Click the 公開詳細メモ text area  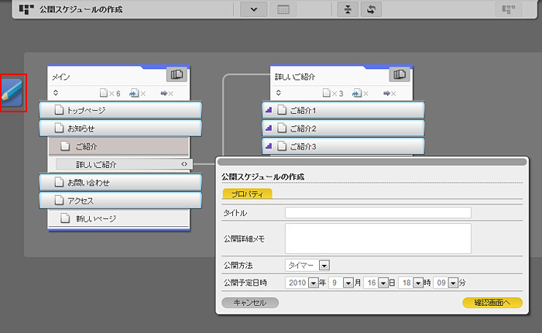pos(378,239)
